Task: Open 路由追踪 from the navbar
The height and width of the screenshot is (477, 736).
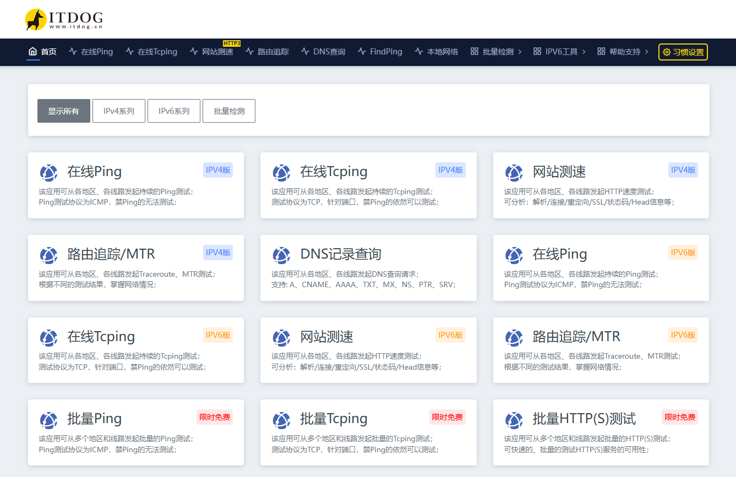Action: (x=267, y=52)
